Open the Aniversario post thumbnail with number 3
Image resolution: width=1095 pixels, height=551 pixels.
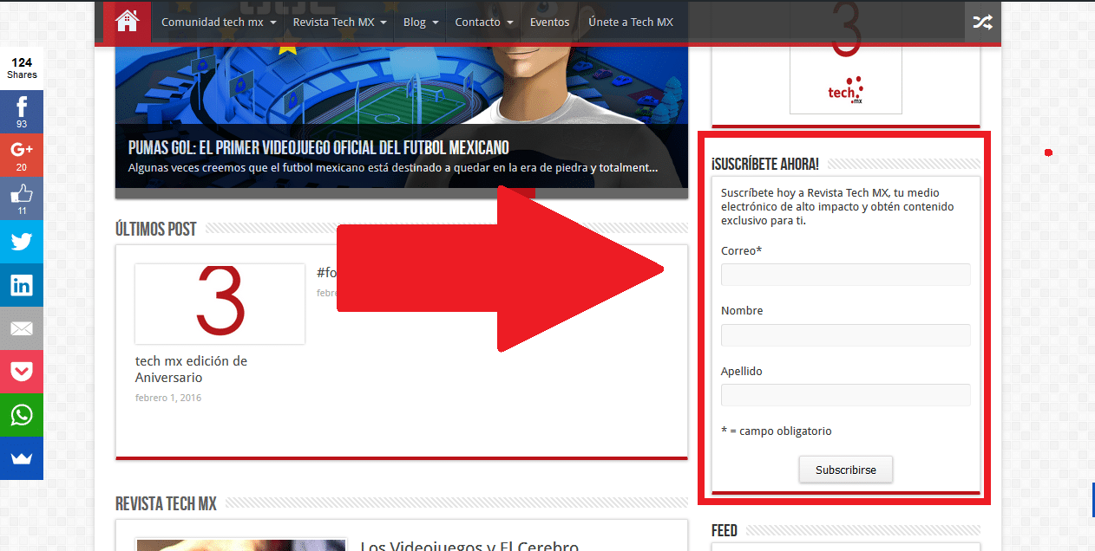pyautogui.click(x=220, y=303)
